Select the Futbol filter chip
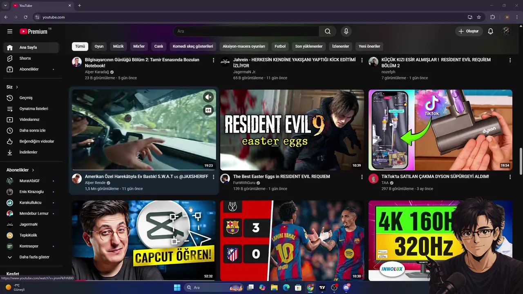The height and width of the screenshot is (294, 523). (280, 47)
